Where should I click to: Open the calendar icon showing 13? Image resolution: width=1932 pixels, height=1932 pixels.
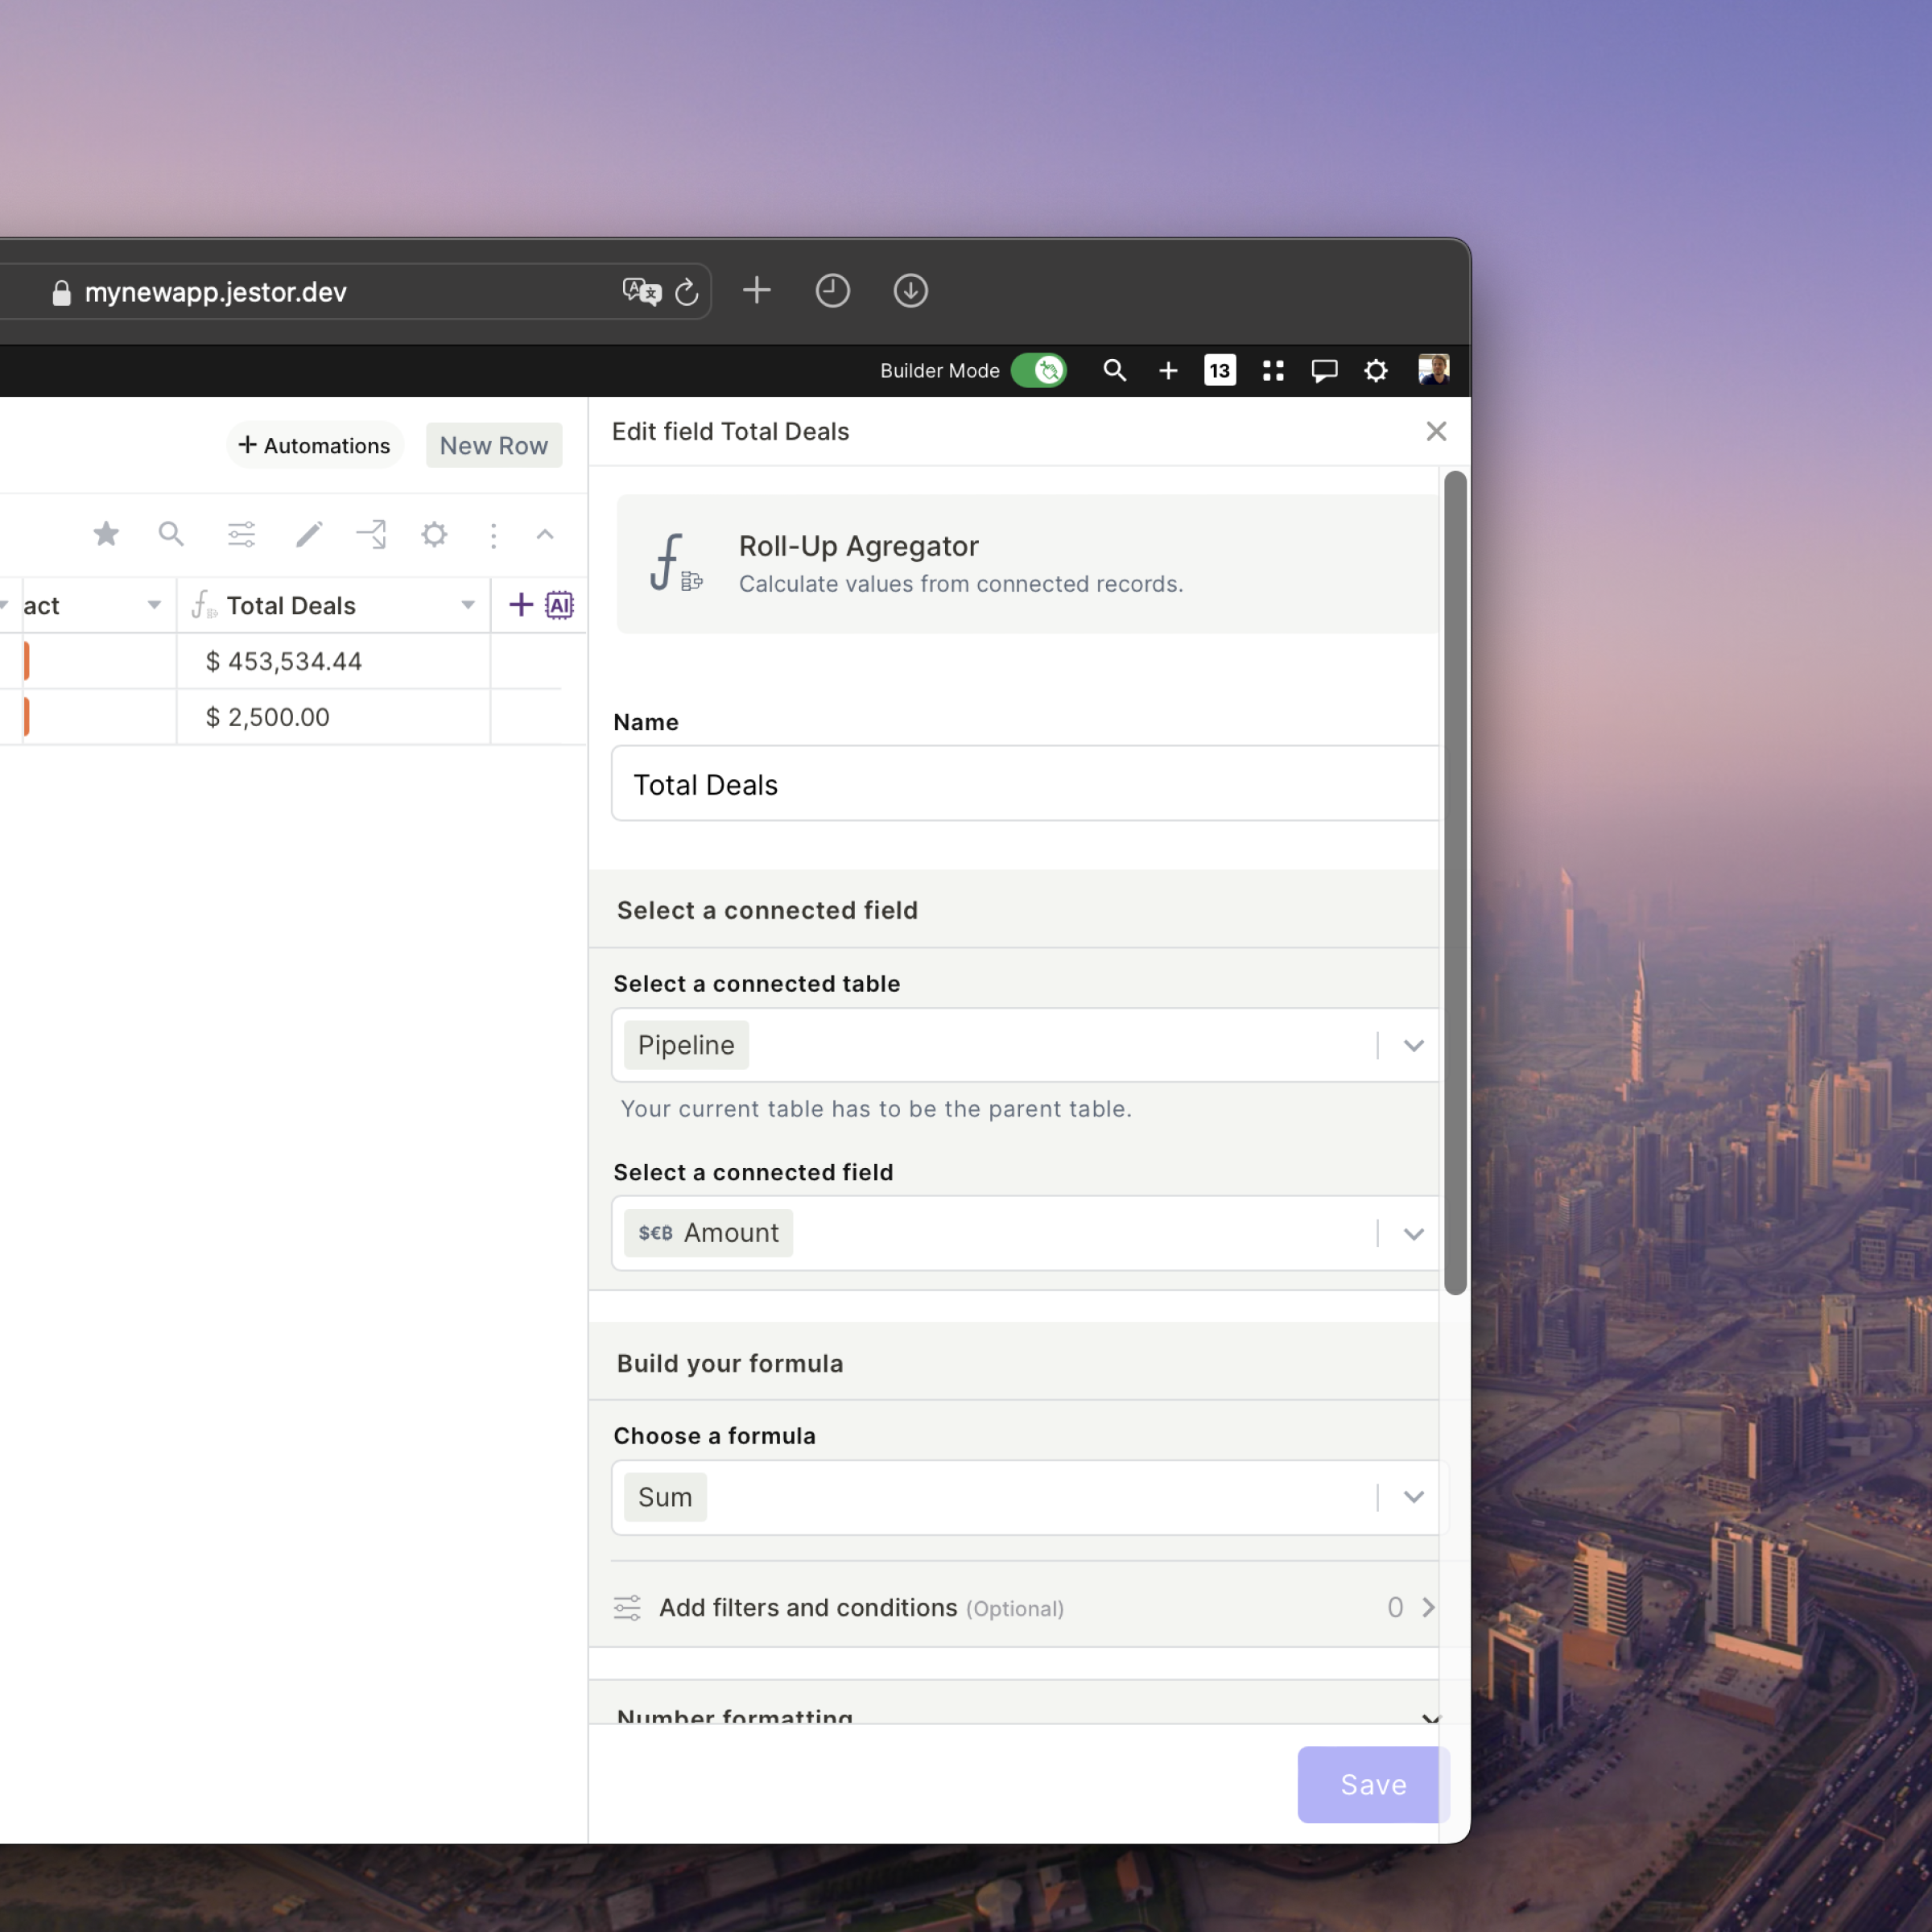[x=1219, y=370]
